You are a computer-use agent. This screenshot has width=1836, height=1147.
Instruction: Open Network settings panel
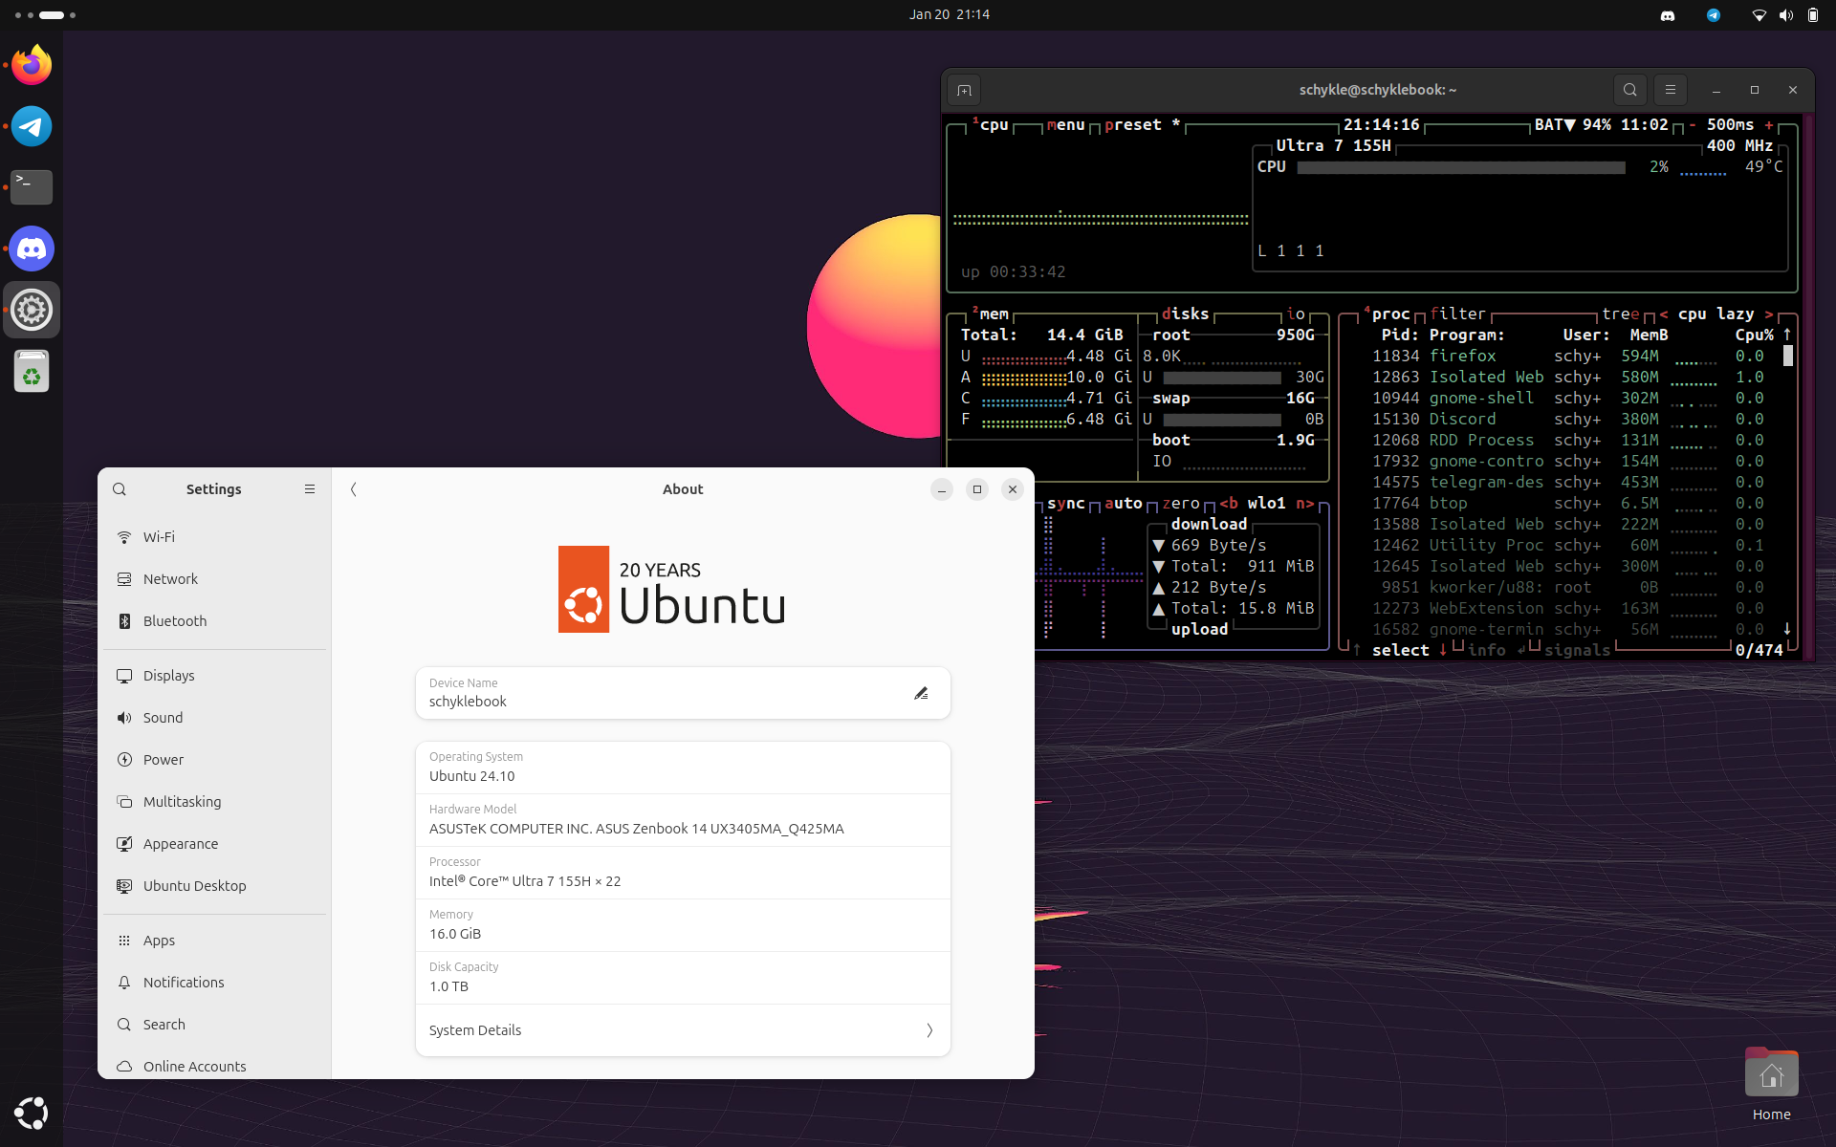tap(215, 579)
